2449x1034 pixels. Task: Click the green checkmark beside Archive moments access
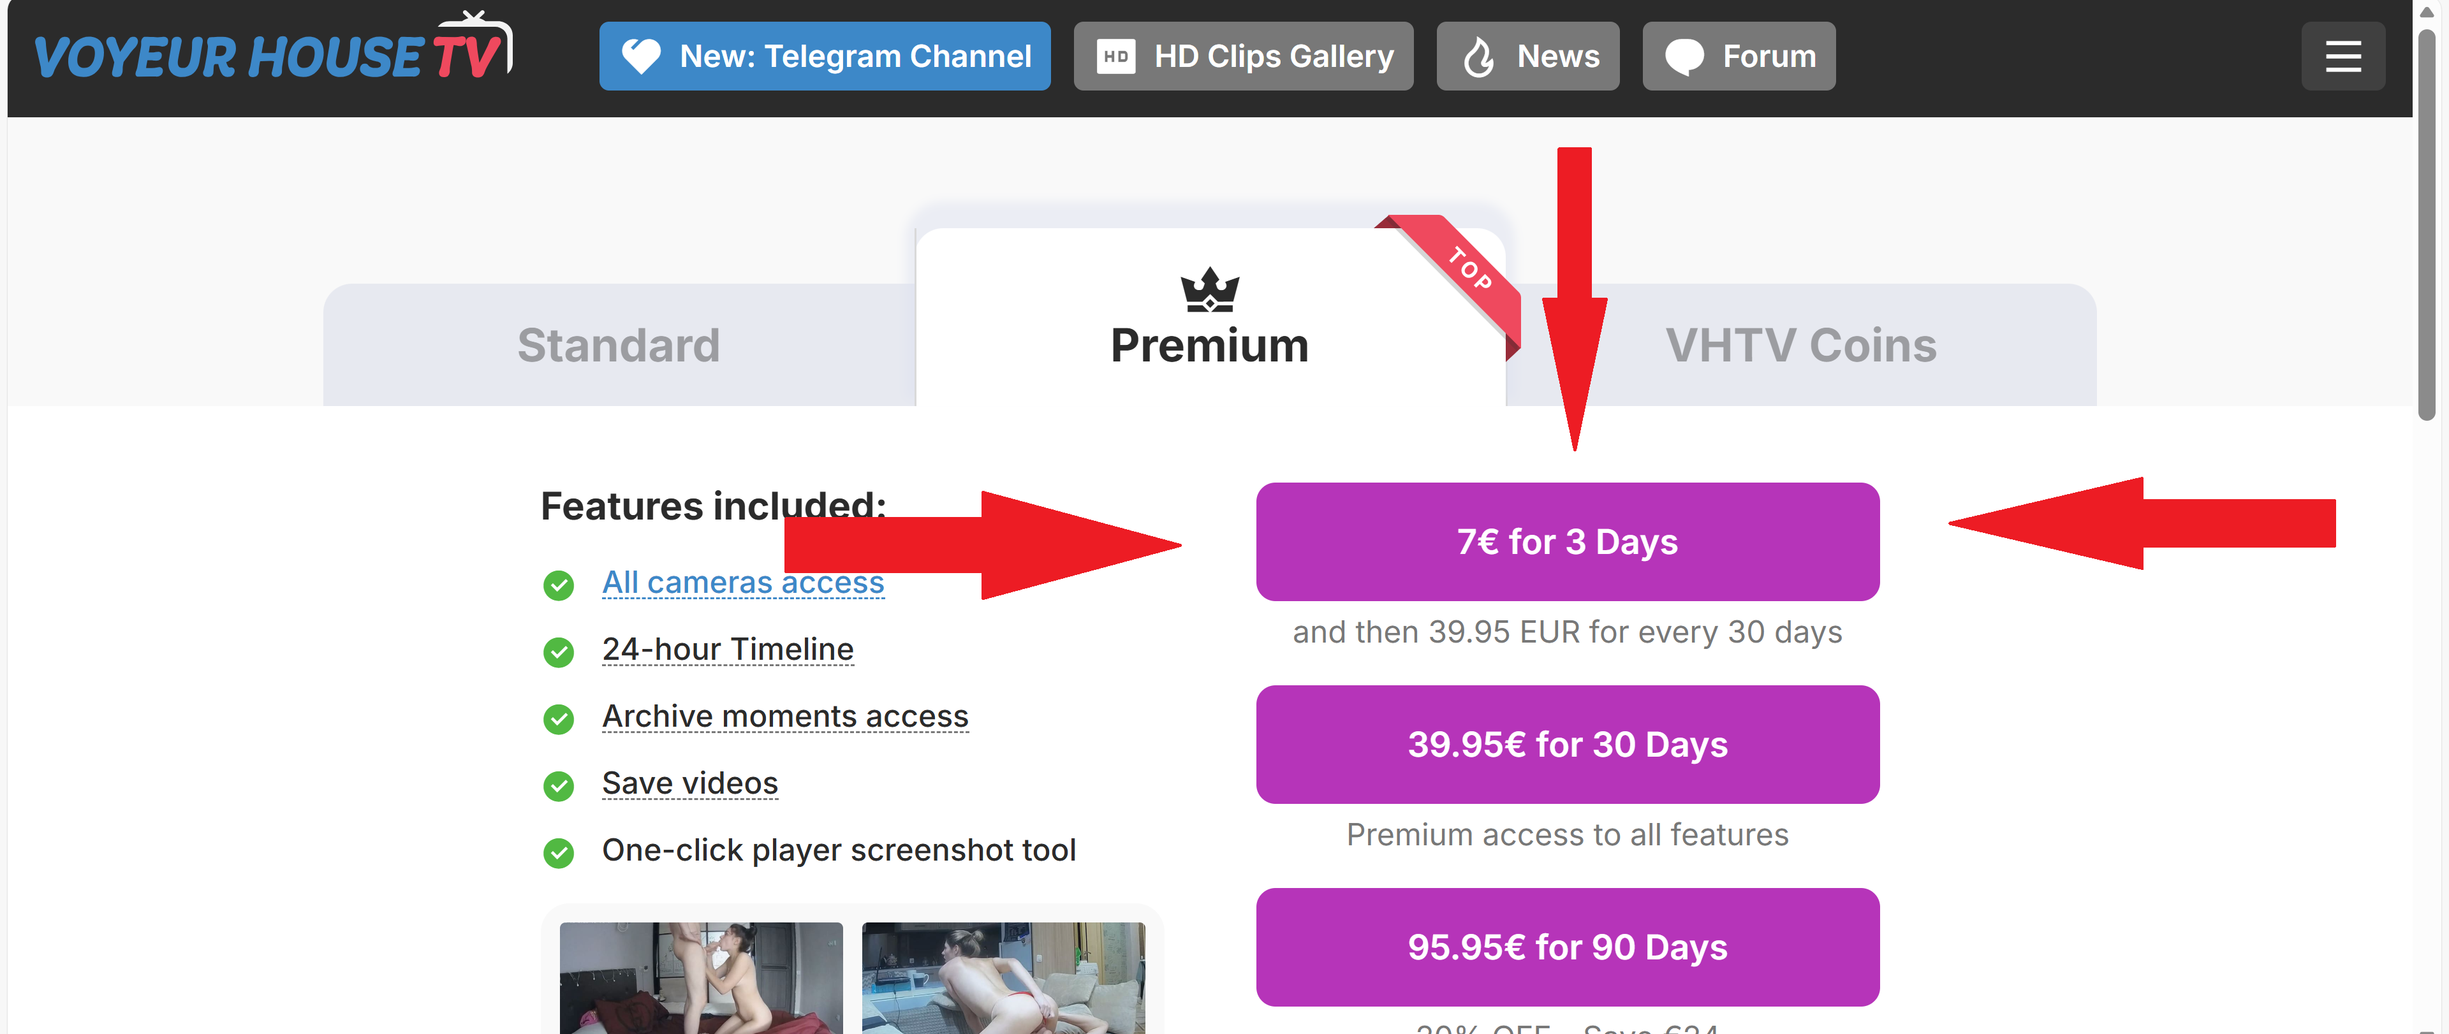coord(558,718)
